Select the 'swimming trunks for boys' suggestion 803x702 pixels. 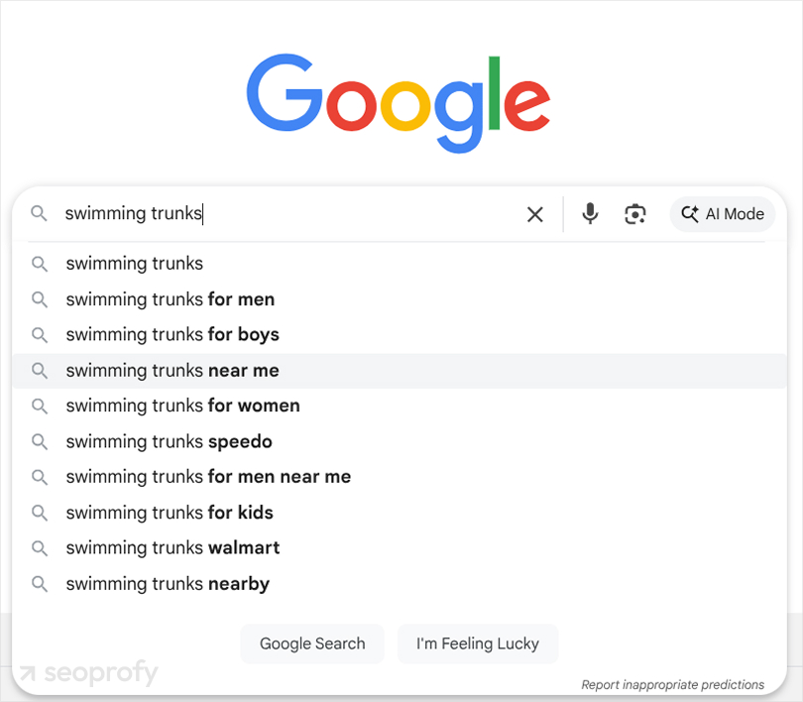coord(172,334)
